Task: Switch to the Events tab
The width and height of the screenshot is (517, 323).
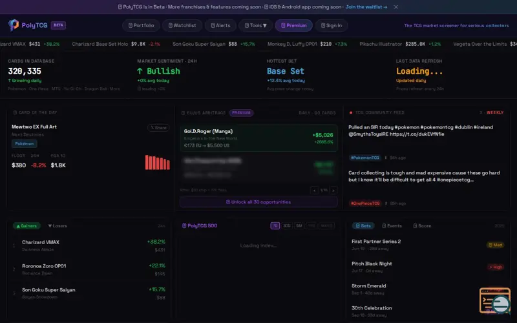Action: click(392, 225)
